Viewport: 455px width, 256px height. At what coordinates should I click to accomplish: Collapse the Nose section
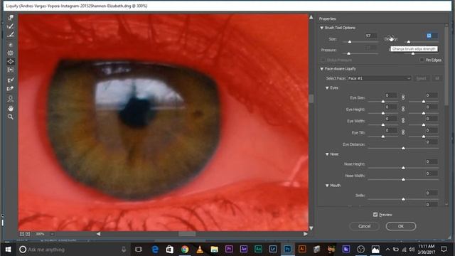click(x=327, y=154)
